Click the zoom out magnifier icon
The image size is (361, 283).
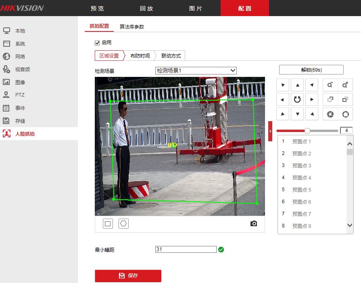[330, 85]
